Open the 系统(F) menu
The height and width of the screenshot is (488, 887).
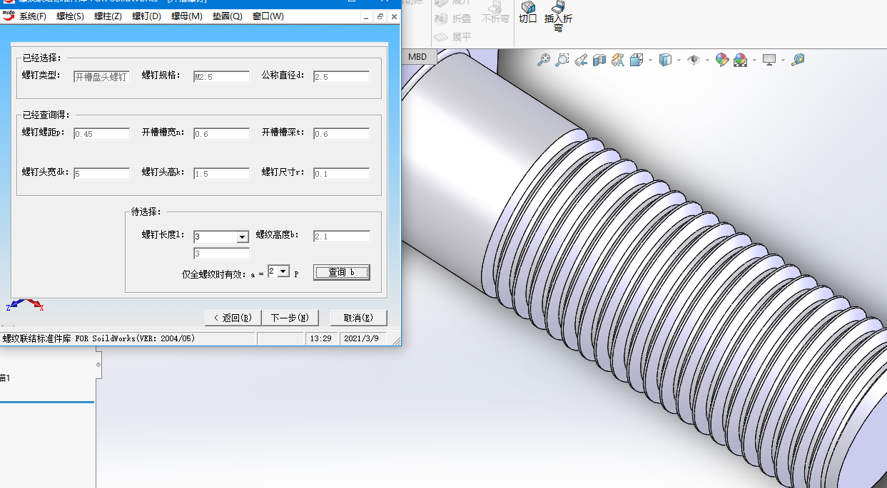coord(33,16)
